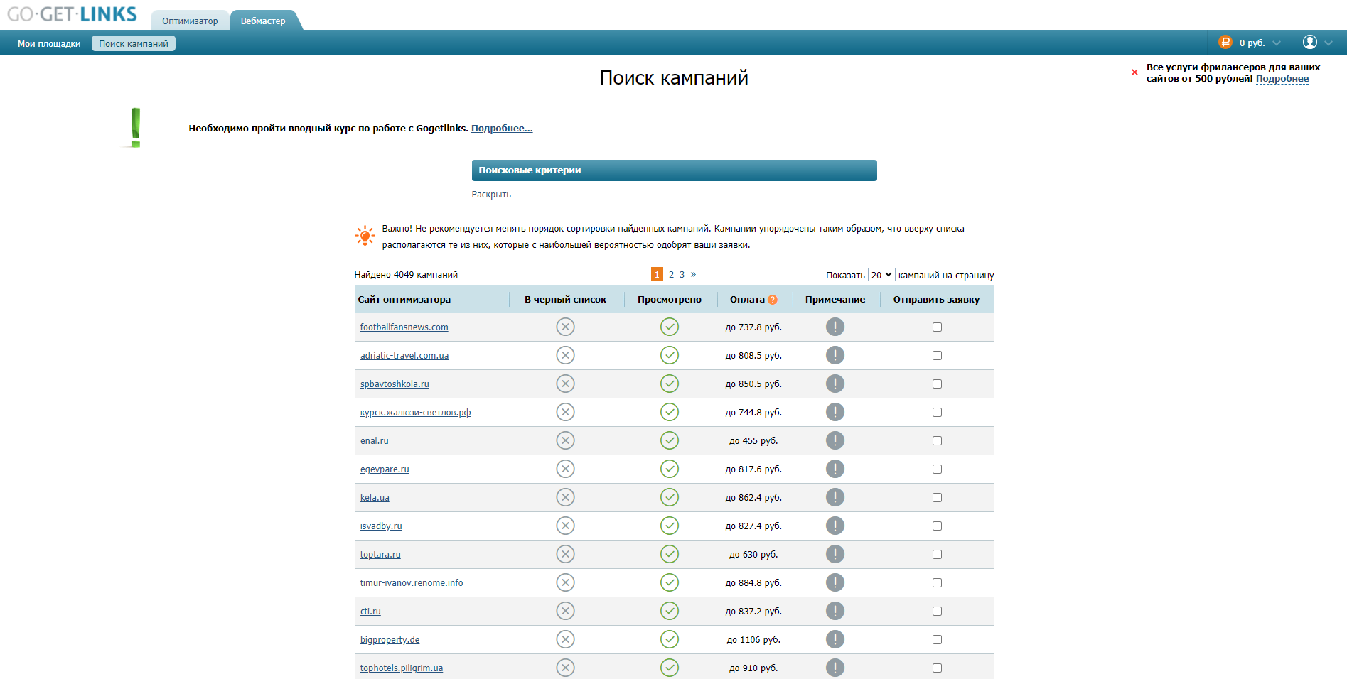
Task: Check the request checkbox for курск.жалюзи-светлов.рф
Action: 937,412
